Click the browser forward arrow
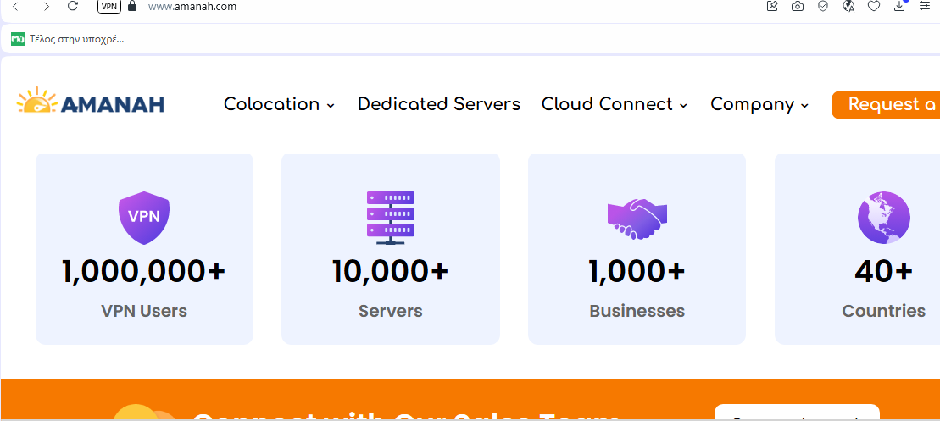Image resolution: width=940 pixels, height=421 pixels. pyautogui.click(x=46, y=6)
